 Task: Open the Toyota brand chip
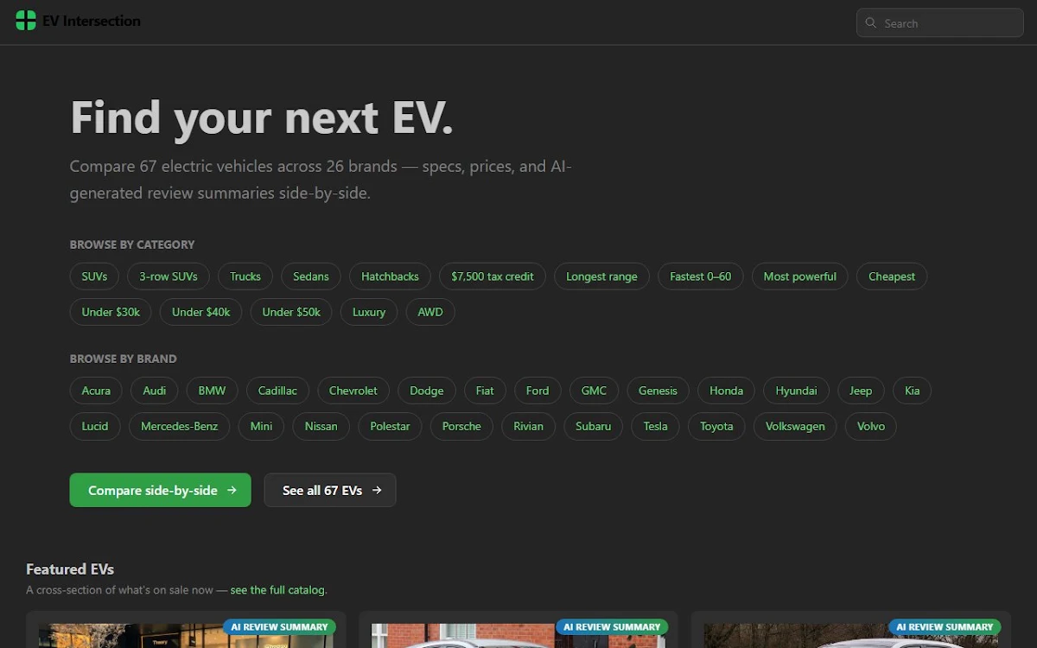(716, 426)
